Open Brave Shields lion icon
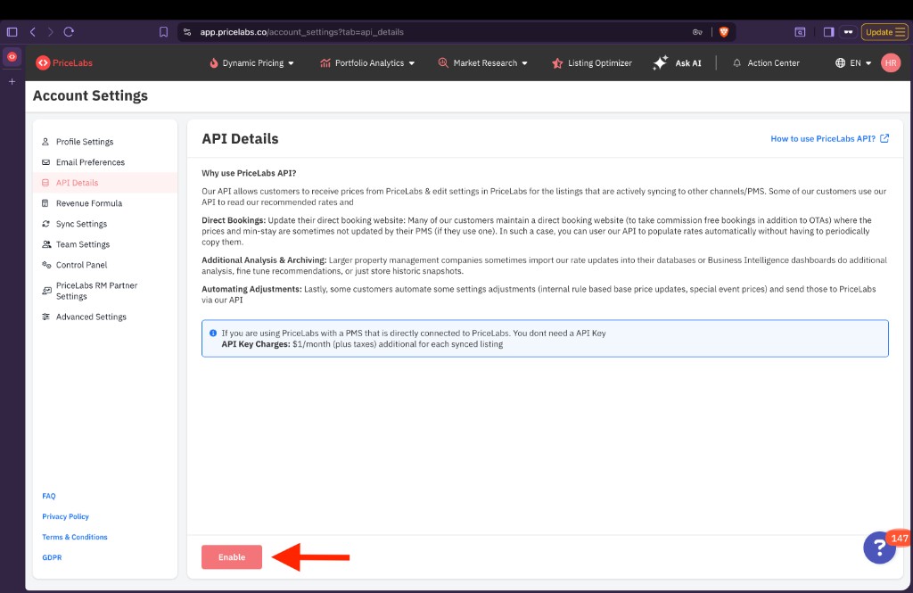Viewport: 913px width, 593px height. coord(724,32)
